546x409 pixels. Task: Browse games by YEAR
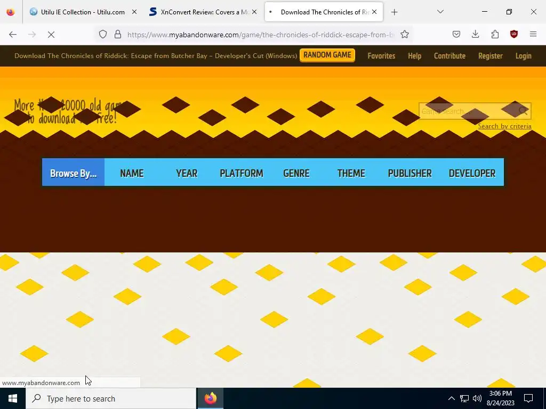tap(187, 173)
